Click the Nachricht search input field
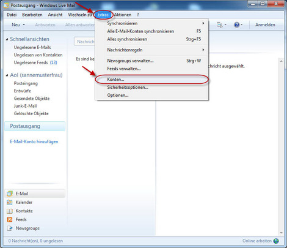 84,42
